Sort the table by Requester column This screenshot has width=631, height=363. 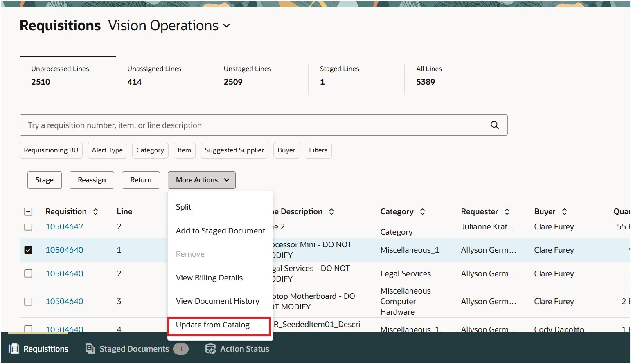[507, 211]
